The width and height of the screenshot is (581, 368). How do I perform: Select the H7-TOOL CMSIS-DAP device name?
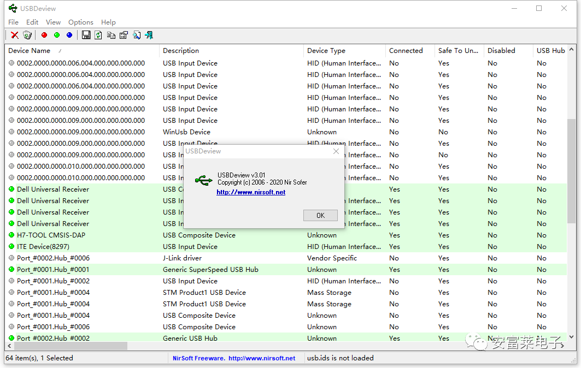coord(51,235)
